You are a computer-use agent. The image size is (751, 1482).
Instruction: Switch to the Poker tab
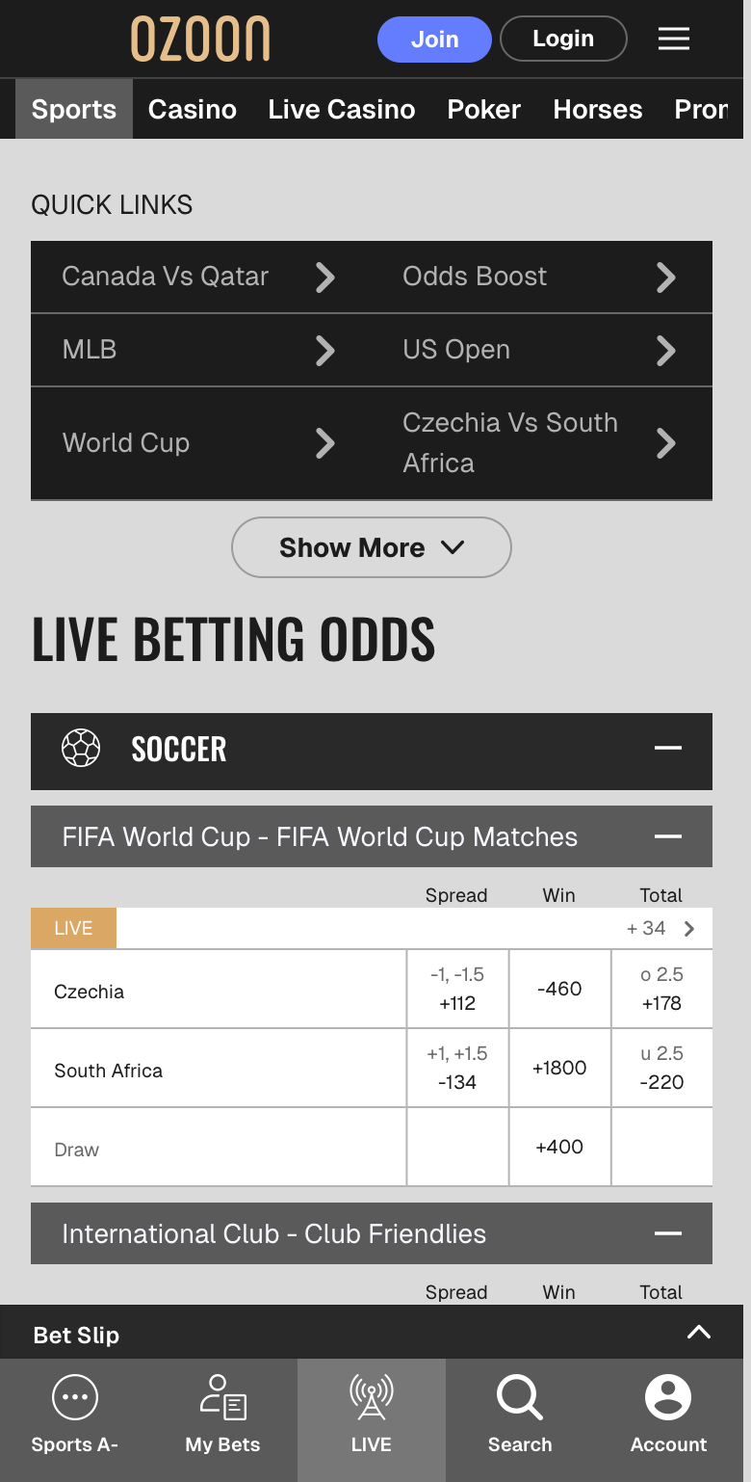pyautogui.click(x=484, y=109)
